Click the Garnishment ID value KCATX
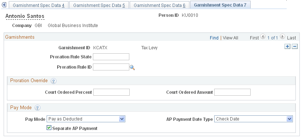This screenshot has width=302, height=138. tap(100, 48)
